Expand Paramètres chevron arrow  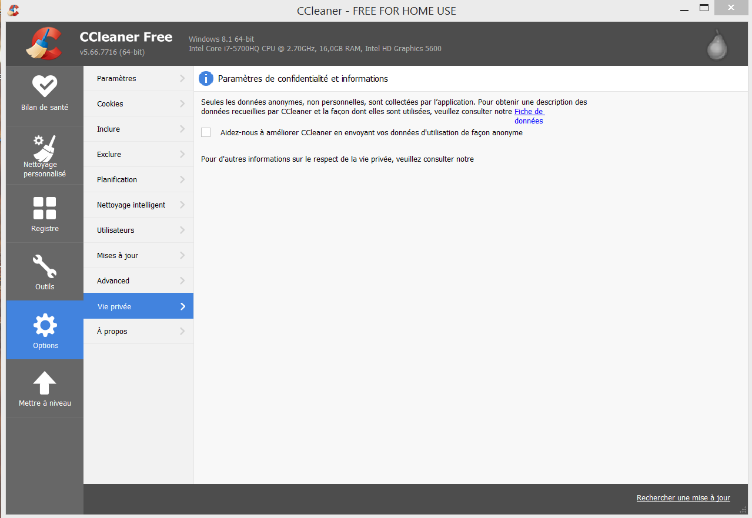pos(182,78)
